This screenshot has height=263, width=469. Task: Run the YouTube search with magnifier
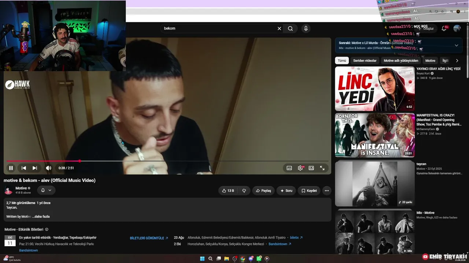[290, 28]
